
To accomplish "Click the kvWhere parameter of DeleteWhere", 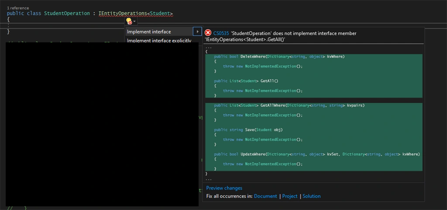I will click(x=335, y=57).
